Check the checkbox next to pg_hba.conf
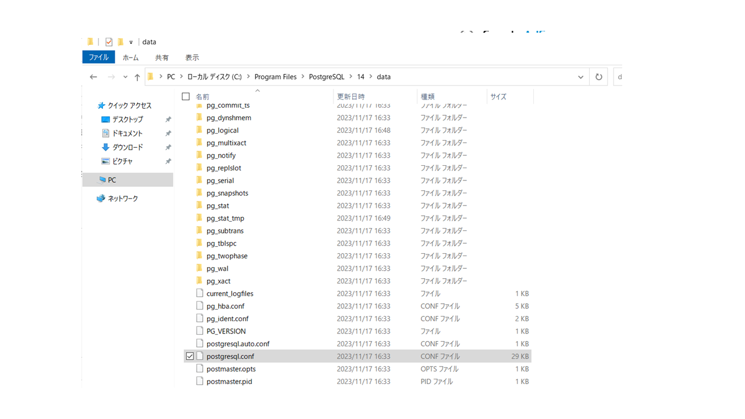This screenshot has width=745, height=419. (x=189, y=306)
